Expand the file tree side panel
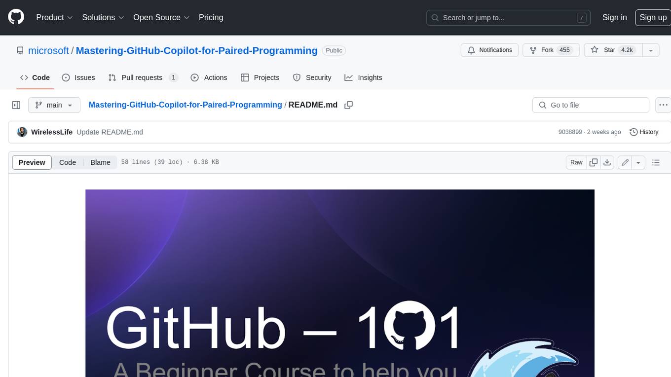The height and width of the screenshot is (377, 671). pyautogui.click(x=16, y=105)
